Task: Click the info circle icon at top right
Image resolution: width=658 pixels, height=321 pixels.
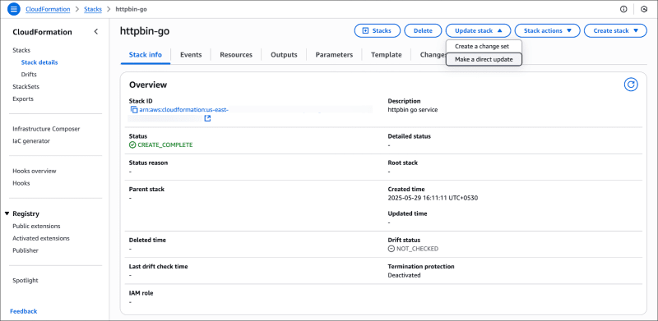Action: pyautogui.click(x=623, y=9)
